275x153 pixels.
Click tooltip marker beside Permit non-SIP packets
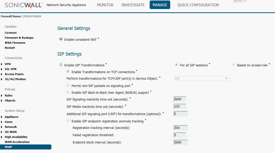click(132, 84)
